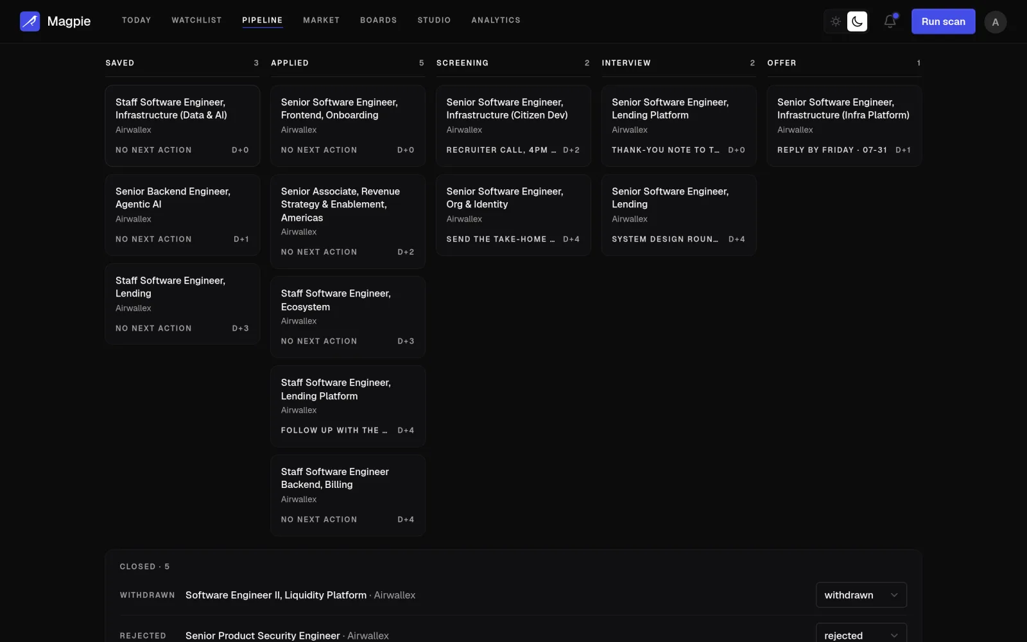The image size is (1027, 642).
Task: Click 'Airwallex' on the Agentic AI card
Action: pyautogui.click(x=134, y=219)
